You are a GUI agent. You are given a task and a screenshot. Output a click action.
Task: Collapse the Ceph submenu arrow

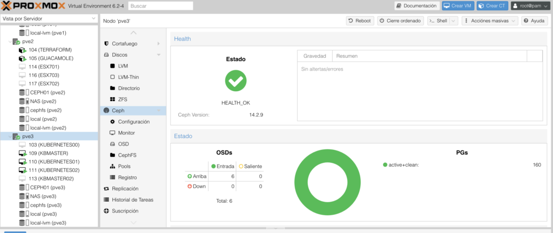(159, 111)
